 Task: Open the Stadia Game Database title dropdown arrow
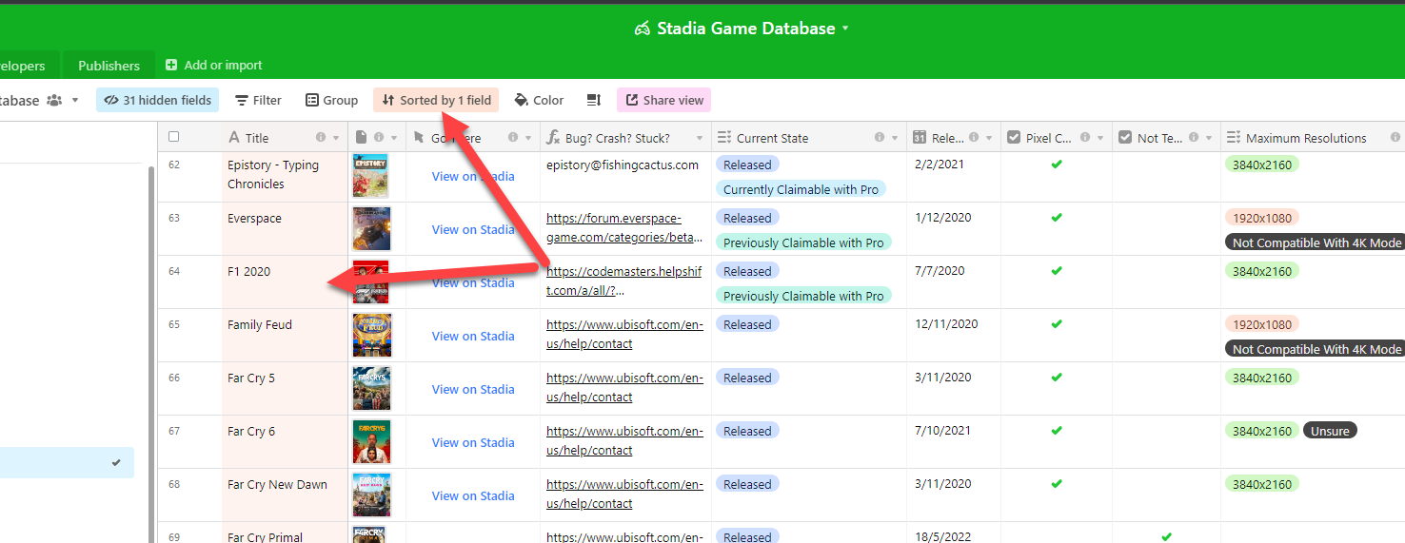[844, 29]
